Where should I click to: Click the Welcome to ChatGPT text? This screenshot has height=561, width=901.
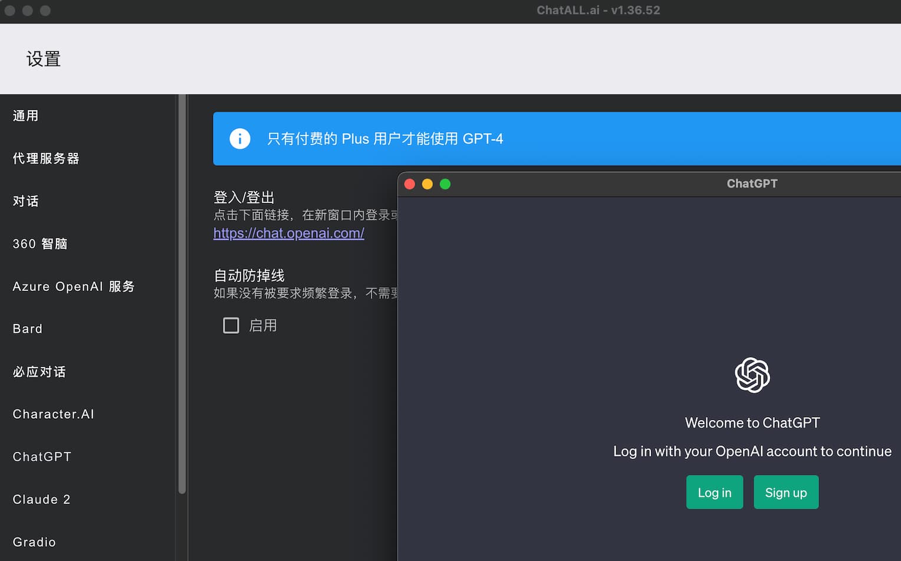[752, 423]
